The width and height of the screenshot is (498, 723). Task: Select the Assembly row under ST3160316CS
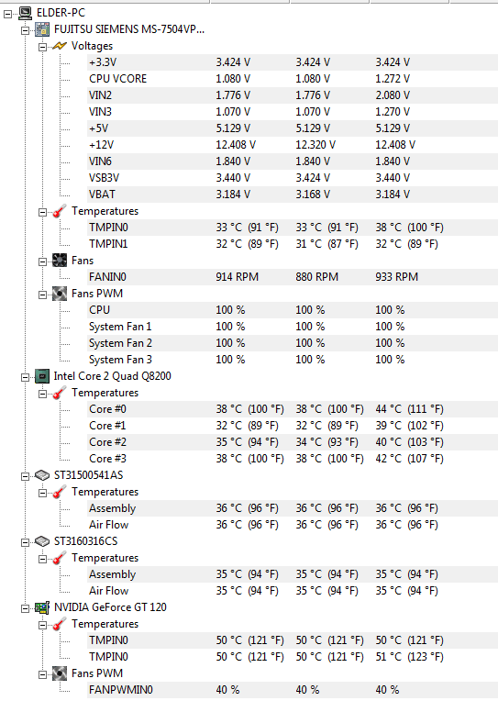293,574
